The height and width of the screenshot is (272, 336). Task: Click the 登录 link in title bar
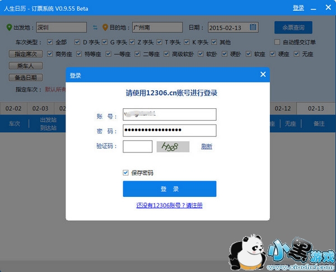(x=298, y=8)
